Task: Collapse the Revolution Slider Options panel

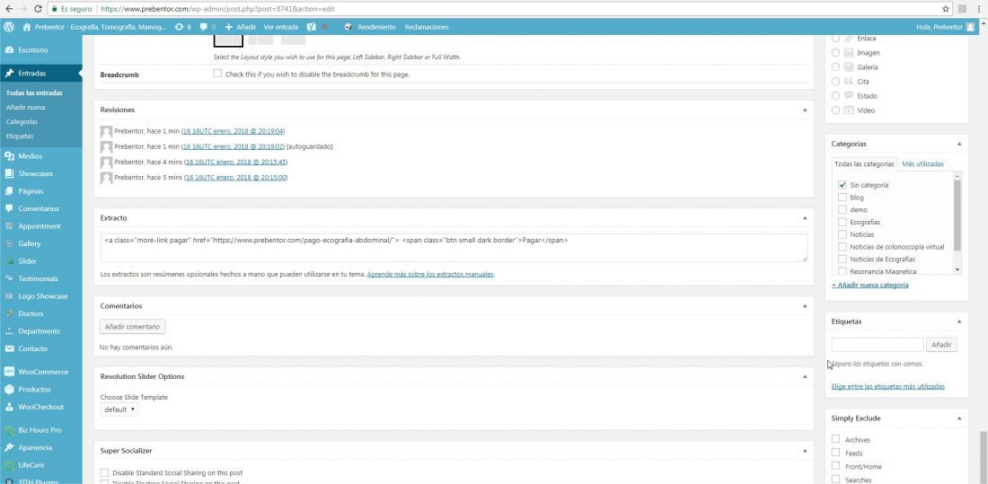Action: 805,376
